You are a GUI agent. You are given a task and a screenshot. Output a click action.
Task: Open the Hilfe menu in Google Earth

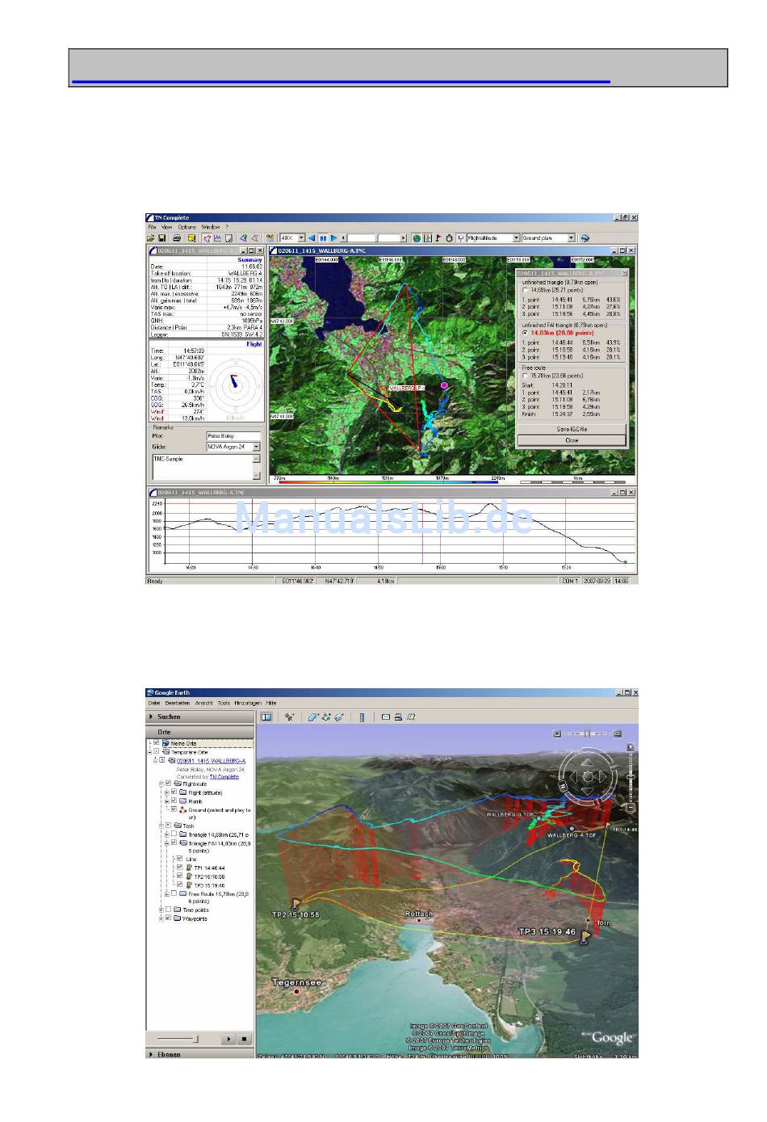271,703
